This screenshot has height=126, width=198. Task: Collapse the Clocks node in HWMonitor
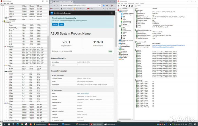pyautogui.click(x=4, y=103)
